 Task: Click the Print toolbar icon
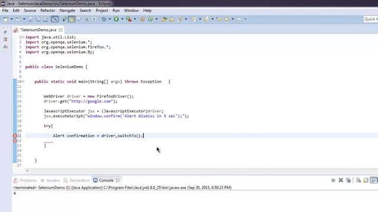45,19
